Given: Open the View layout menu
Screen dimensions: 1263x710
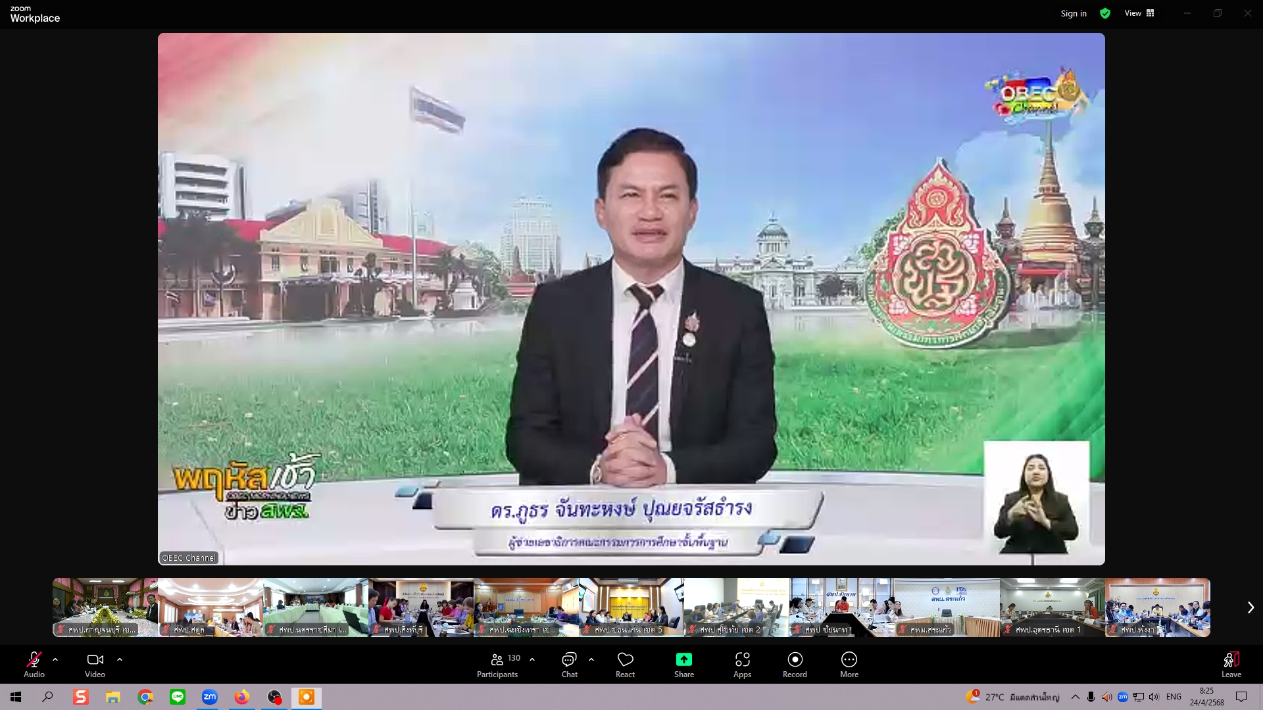Looking at the screenshot, I should [1139, 13].
